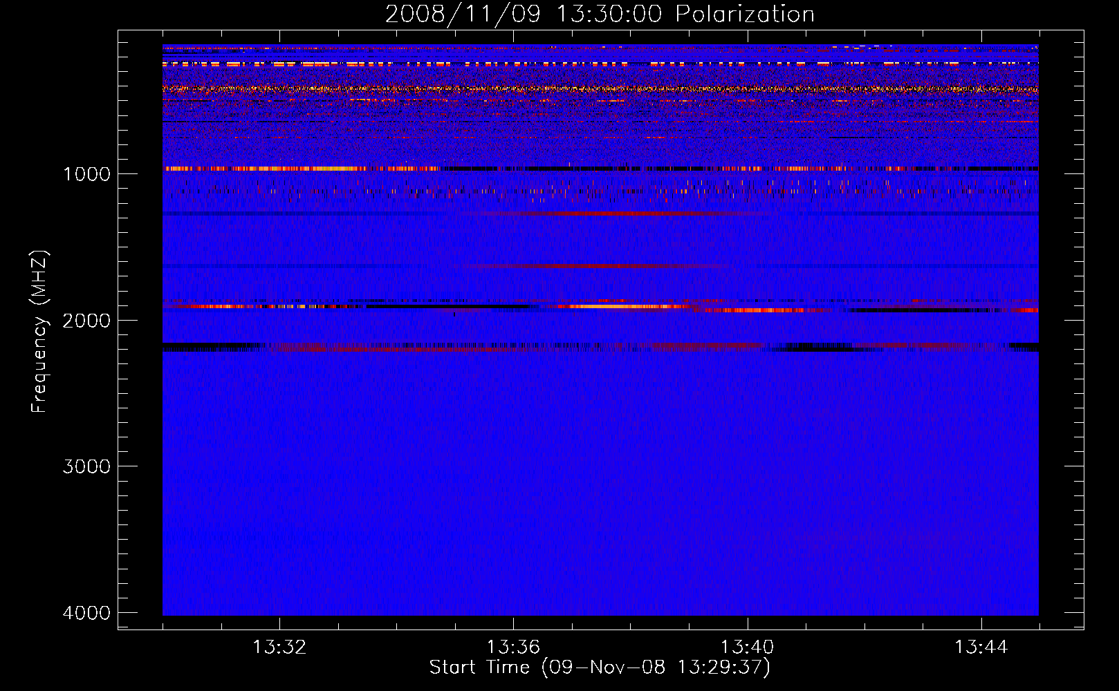This screenshot has height=691, width=1119.
Task: Click the 4000 frequency tick label
Action: (86, 613)
